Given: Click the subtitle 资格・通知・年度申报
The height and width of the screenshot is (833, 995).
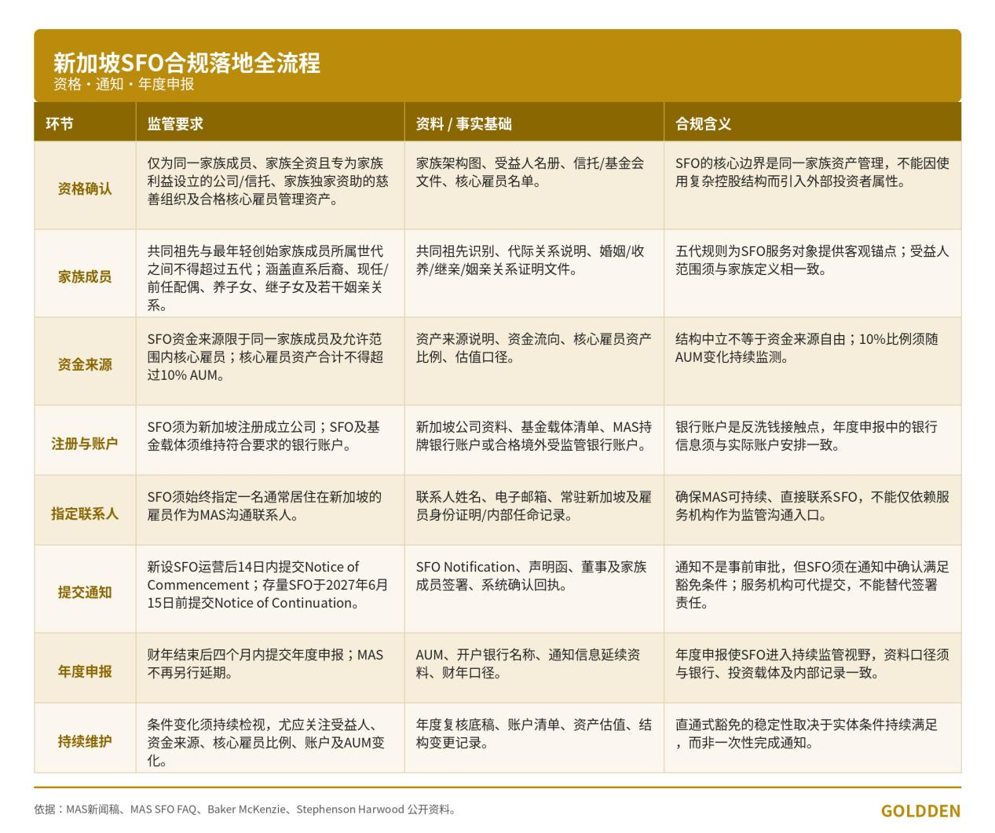Looking at the screenshot, I should 123,84.
